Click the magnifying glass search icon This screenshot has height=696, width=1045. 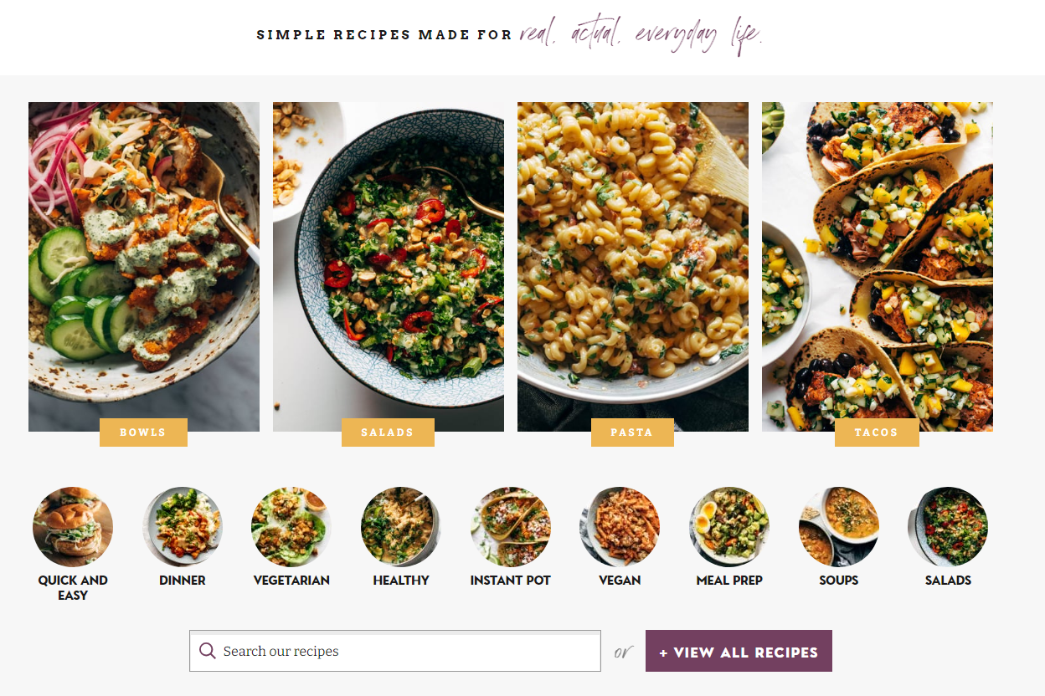pos(208,651)
